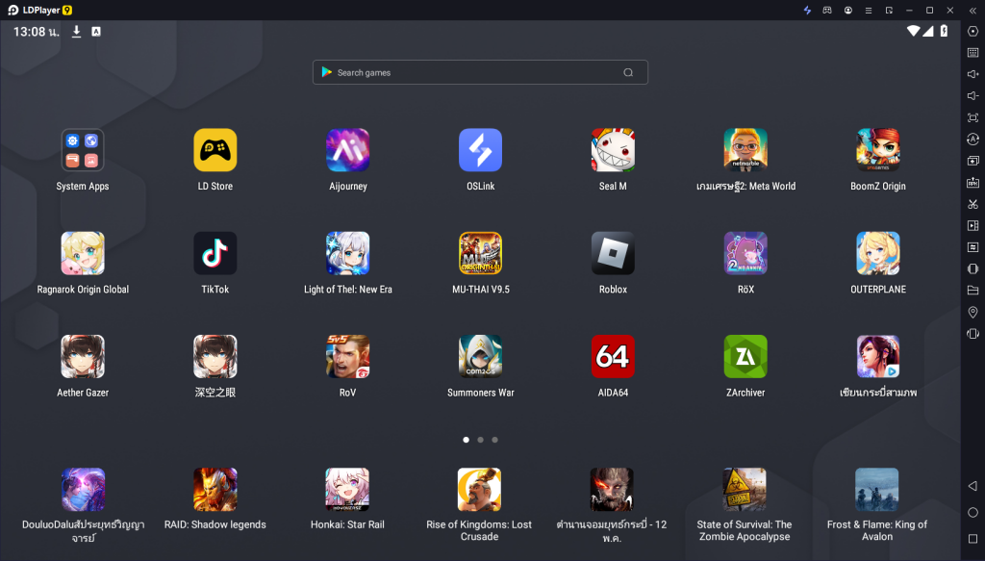
Task: Toggle fullscreen mode from the sidebar
Action: tap(972, 116)
